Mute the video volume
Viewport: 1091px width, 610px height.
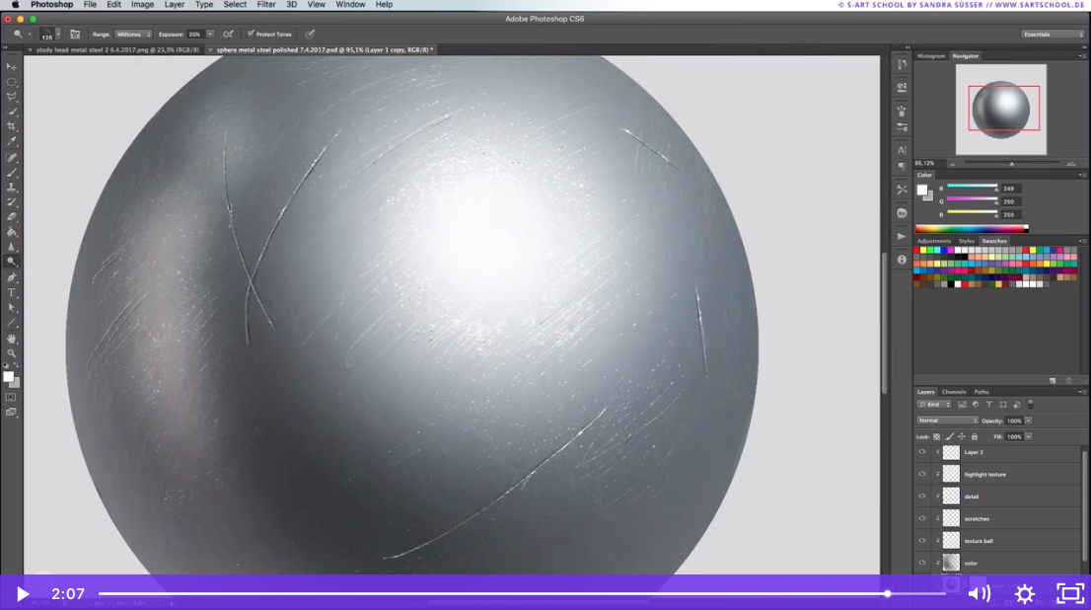coord(979,594)
